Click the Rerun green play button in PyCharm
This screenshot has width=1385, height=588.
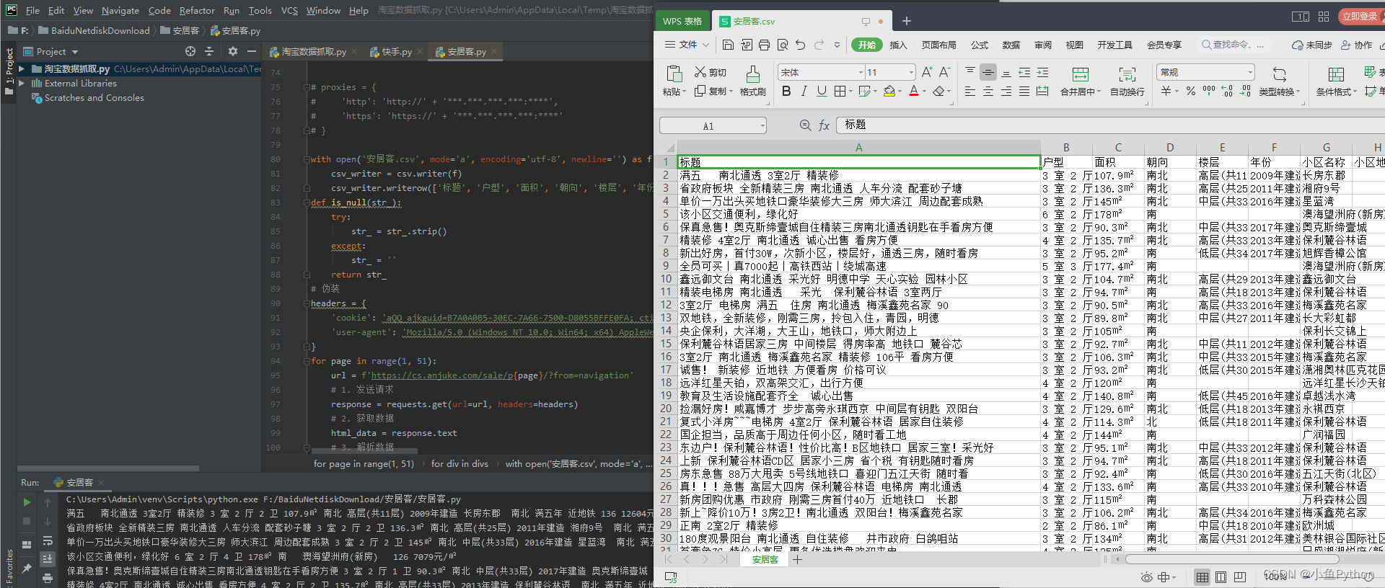click(x=27, y=502)
